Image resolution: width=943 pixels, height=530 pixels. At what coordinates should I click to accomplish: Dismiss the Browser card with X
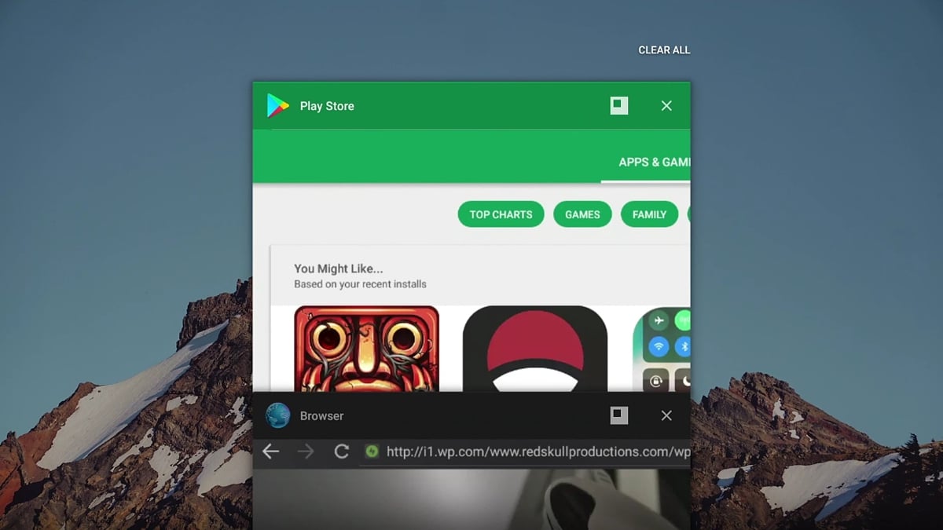pos(666,415)
